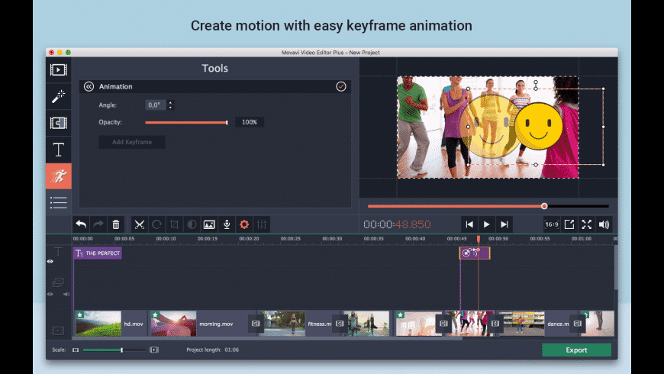The height and width of the screenshot is (374, 664).
Task: Toggle overlay track visibility eye
Action: pyautogui.click(x=50, y=294)
